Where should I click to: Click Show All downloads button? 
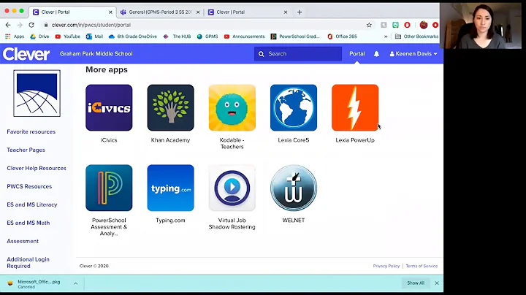pyautogui.click(x=416, y=283)
